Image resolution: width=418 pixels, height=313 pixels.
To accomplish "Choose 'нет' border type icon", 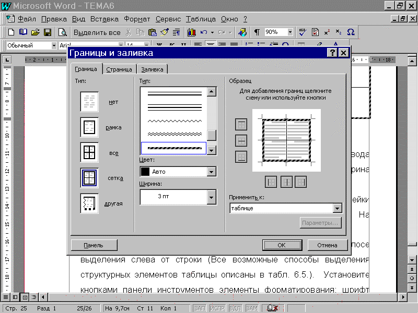I will (89, 102).
